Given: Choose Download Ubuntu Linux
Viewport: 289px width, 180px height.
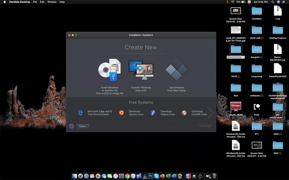Looking at the screenshot, I should click(131, 113).
